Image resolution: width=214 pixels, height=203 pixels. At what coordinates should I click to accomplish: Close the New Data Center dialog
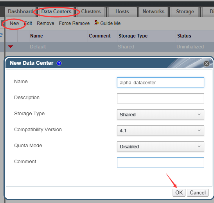206,64
